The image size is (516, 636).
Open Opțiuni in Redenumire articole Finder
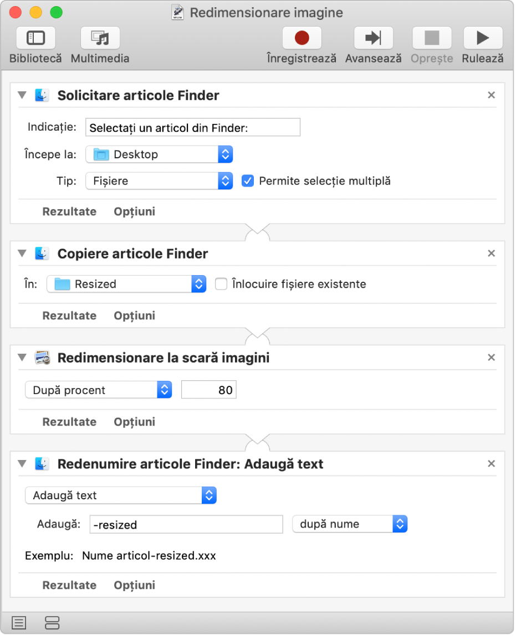pyautogui.click(x=134, y=585)
